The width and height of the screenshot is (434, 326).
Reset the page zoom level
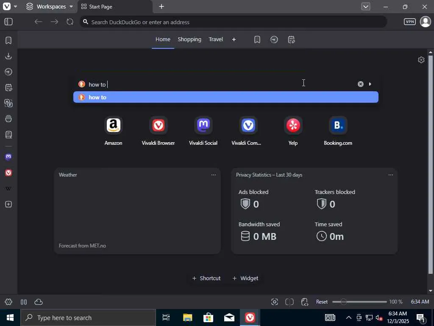pos(322,302)
